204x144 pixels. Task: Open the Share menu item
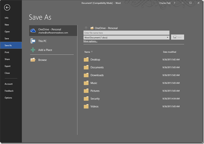(7, 59)
